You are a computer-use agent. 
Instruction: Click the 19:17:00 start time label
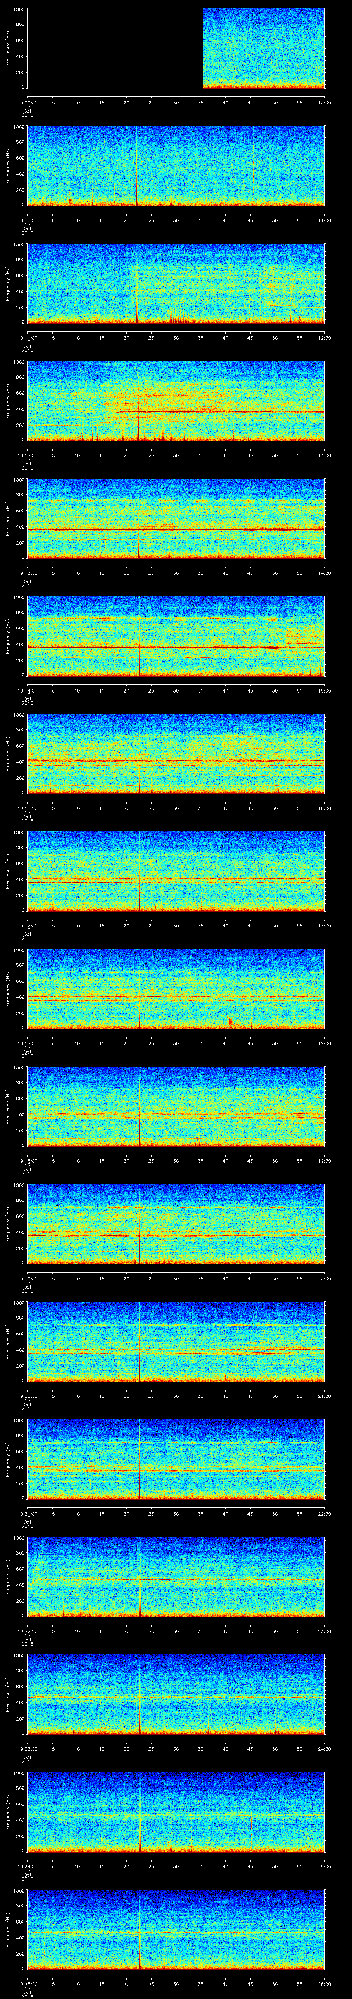tap(27, 1044)
